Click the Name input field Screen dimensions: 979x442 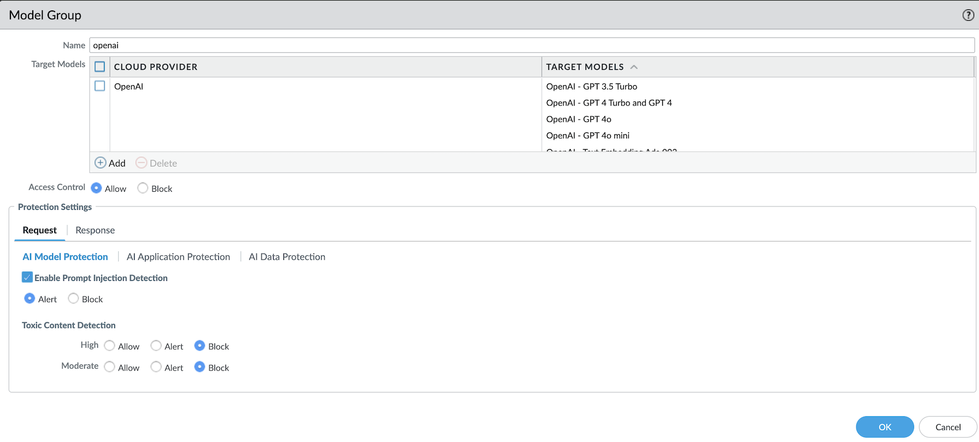click(531, 45)
